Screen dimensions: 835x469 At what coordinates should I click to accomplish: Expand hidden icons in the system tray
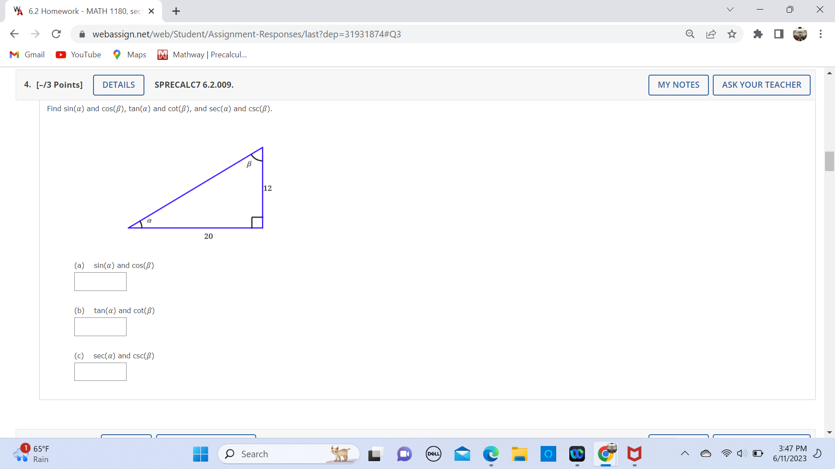(685, 454)
